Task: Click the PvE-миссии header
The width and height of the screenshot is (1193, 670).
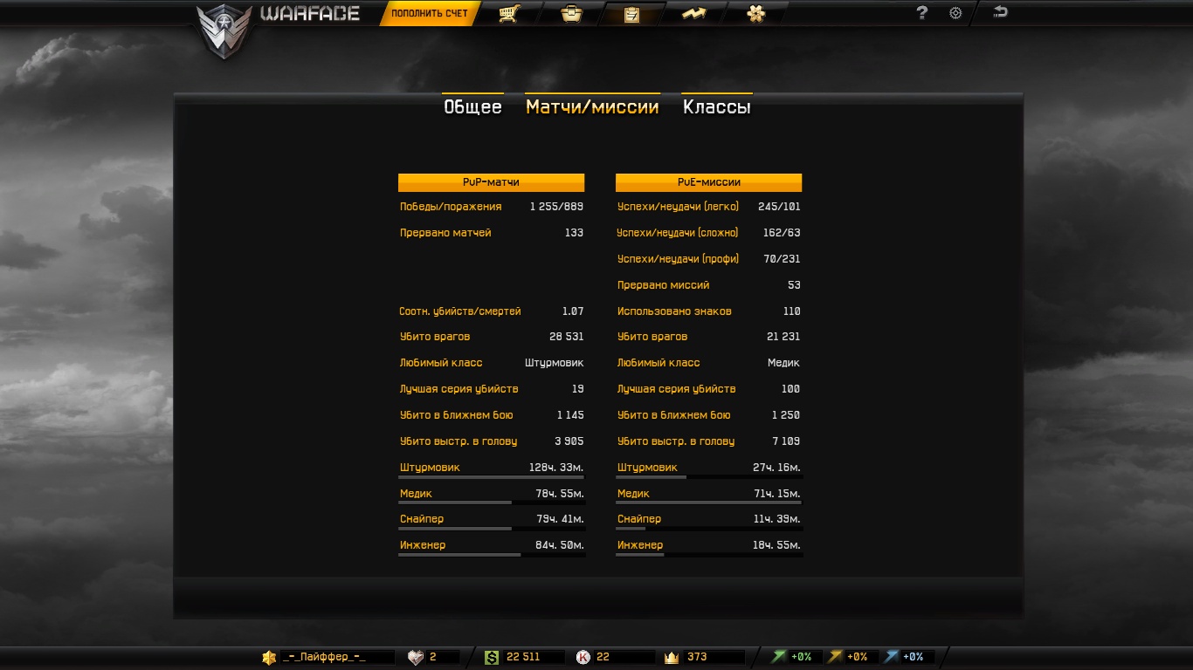Action: [708, 182]
